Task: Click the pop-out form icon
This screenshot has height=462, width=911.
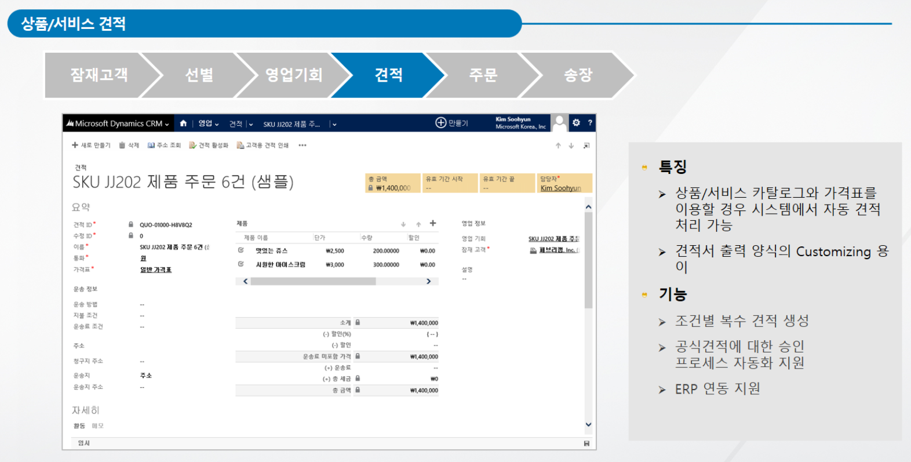Action: [586, 145]
